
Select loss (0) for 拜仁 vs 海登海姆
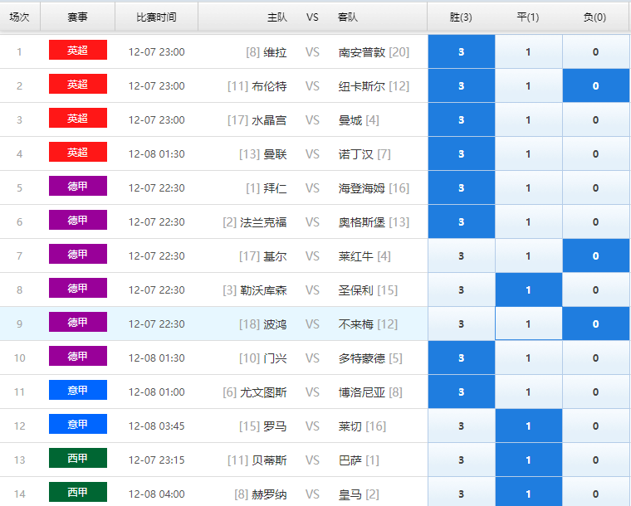(595, 187)
